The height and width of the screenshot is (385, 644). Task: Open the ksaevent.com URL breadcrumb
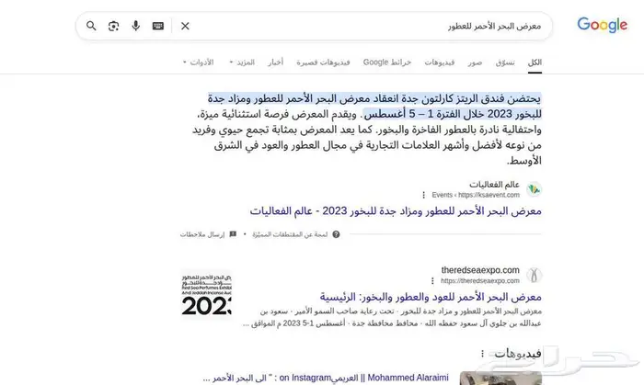click(x=476, y=195)
